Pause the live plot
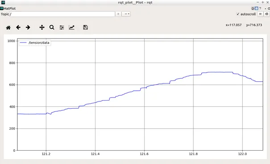Screen dimensions: 270x164 (260, 14)
